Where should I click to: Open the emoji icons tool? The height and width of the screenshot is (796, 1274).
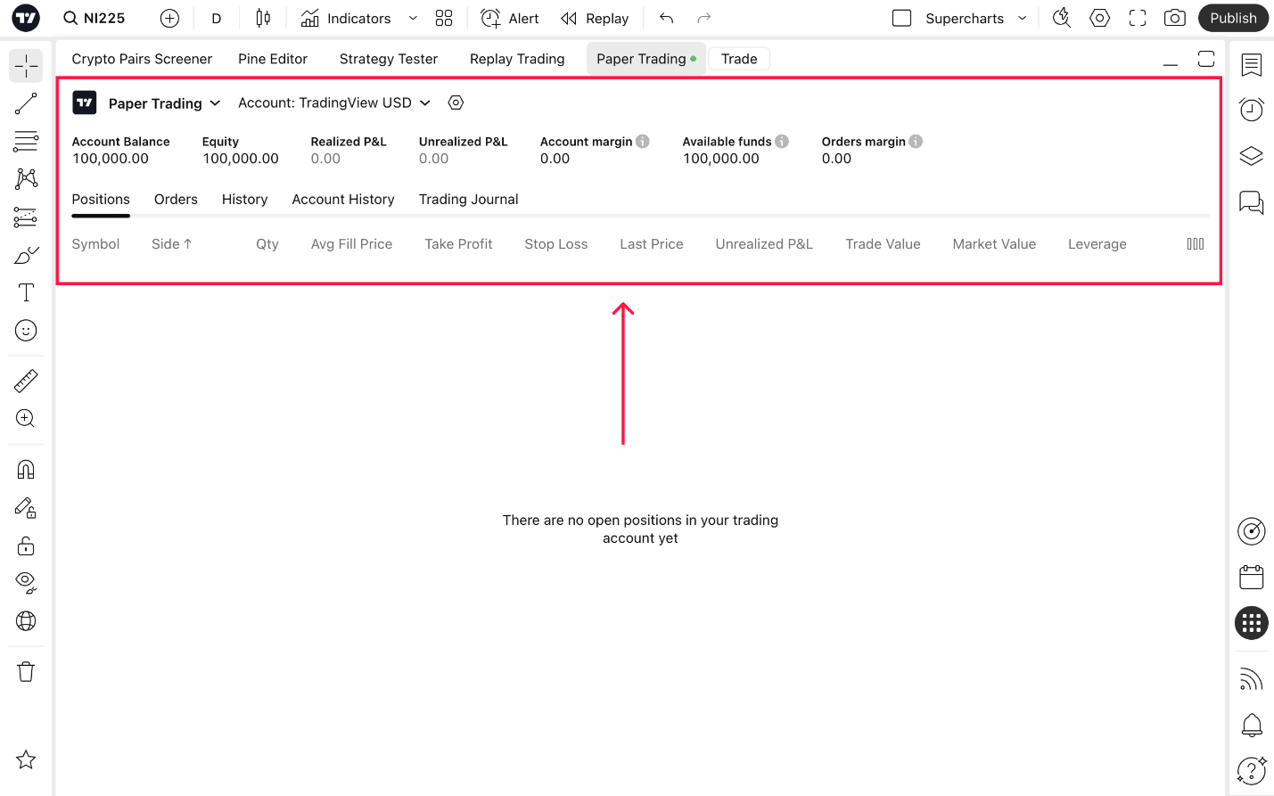click(26, 331)
